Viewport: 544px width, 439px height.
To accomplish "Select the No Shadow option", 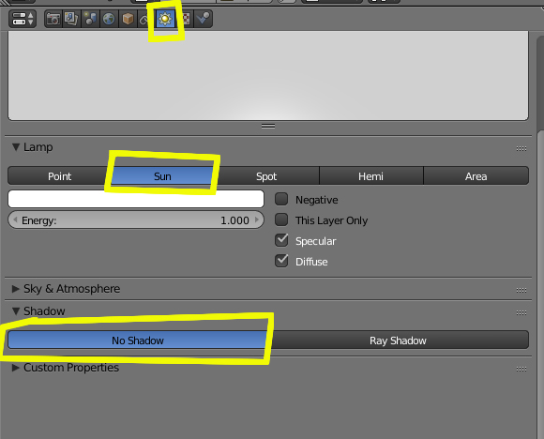I will pyautogui.click(x=137, y=341).
